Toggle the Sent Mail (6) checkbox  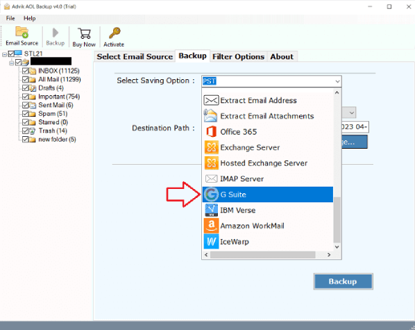(26, 105)
